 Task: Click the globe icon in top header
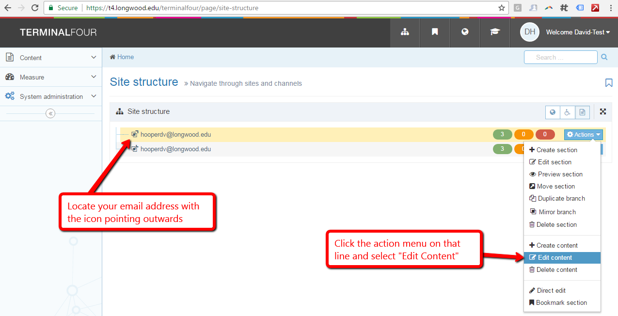click(465, 32)
